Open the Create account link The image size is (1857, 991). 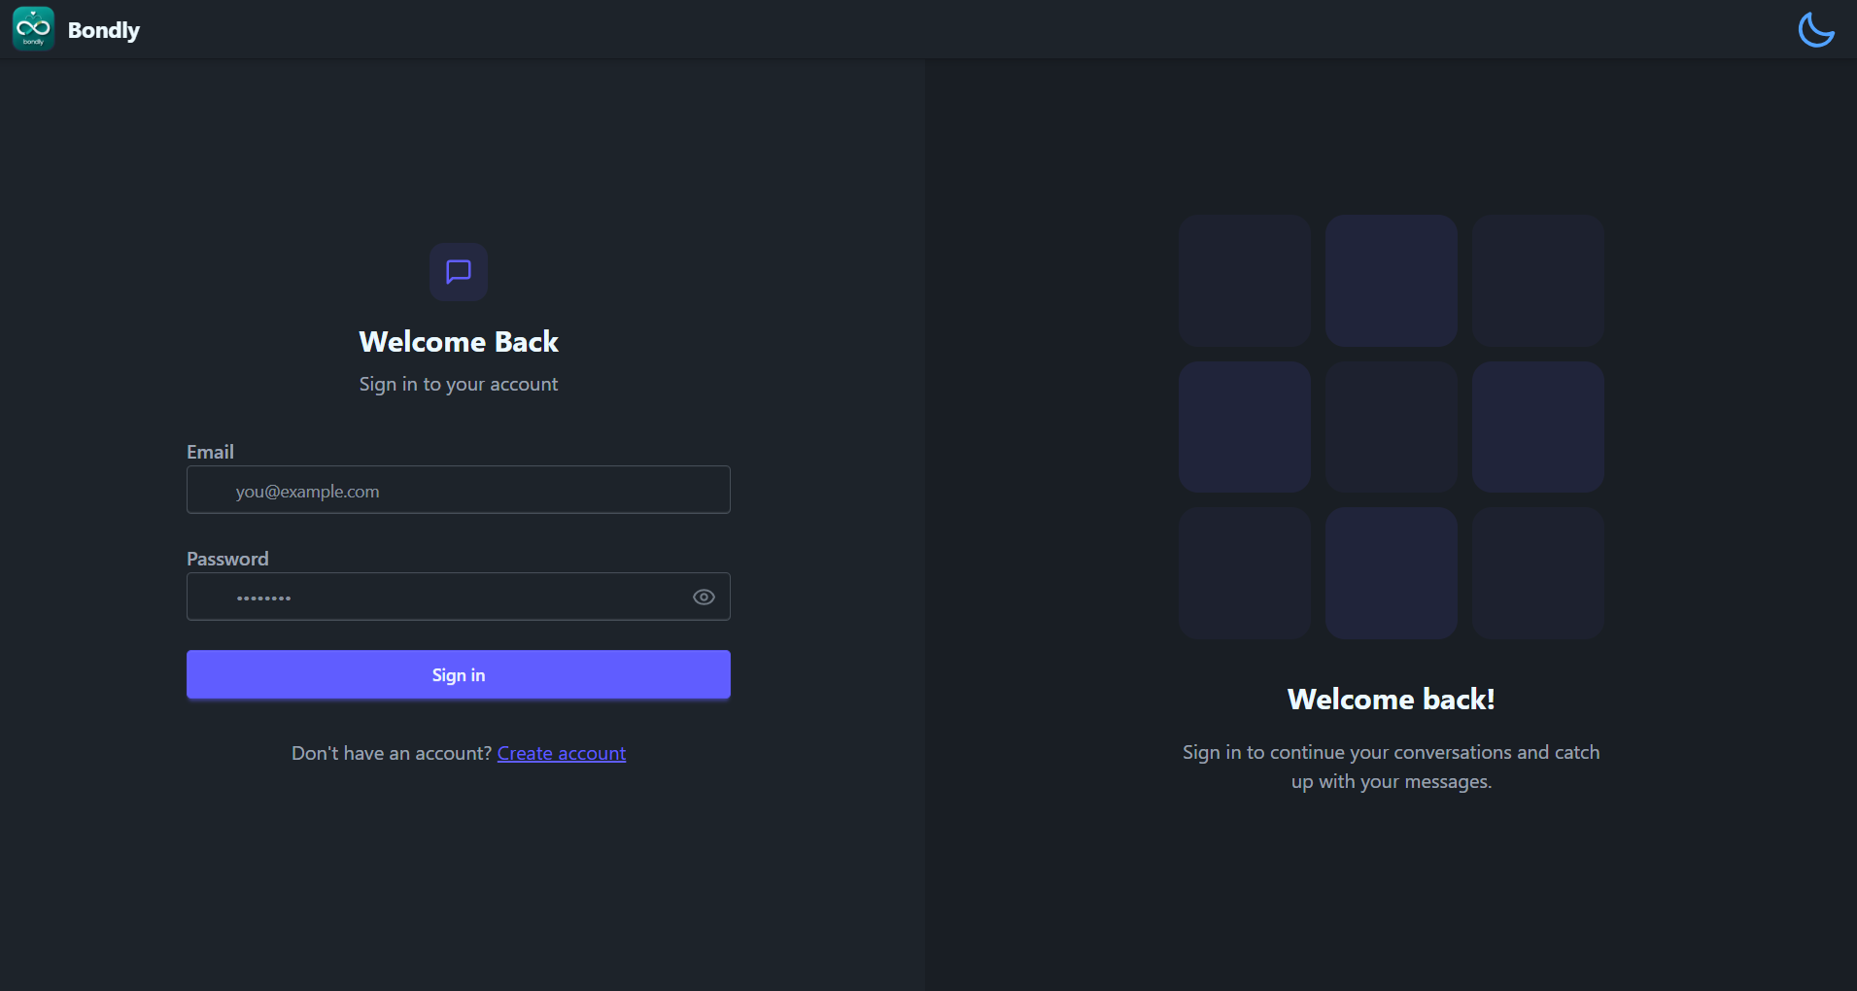pos(562,753)
